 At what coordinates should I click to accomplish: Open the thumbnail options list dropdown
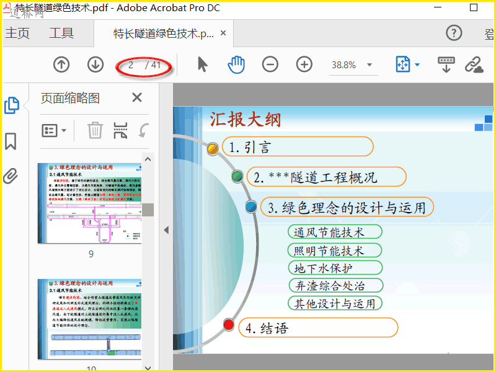tap(54, 130)
